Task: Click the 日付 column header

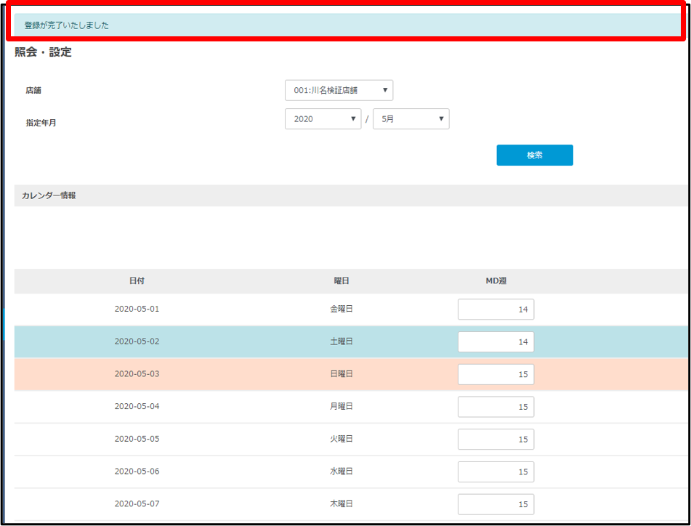Action: 137,280
